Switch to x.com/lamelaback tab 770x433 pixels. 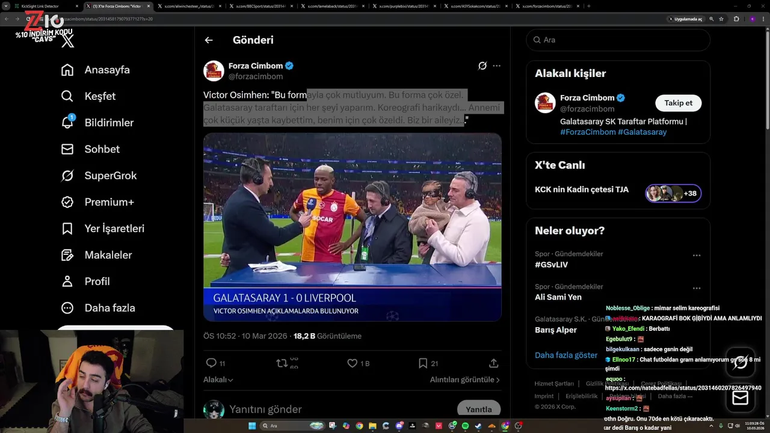pos(332,6)
